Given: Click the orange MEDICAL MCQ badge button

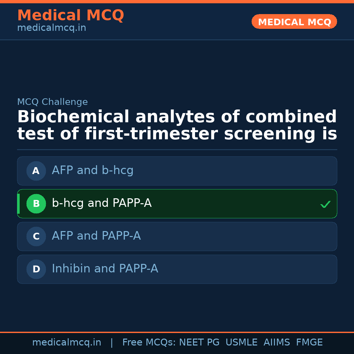Looking at the screenshot, I should pos(294,22).
